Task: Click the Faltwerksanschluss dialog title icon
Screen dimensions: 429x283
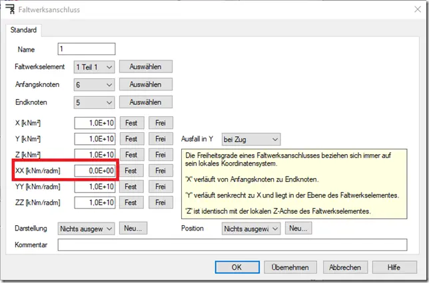Action: pyautogui.click(x=11, y=9)
